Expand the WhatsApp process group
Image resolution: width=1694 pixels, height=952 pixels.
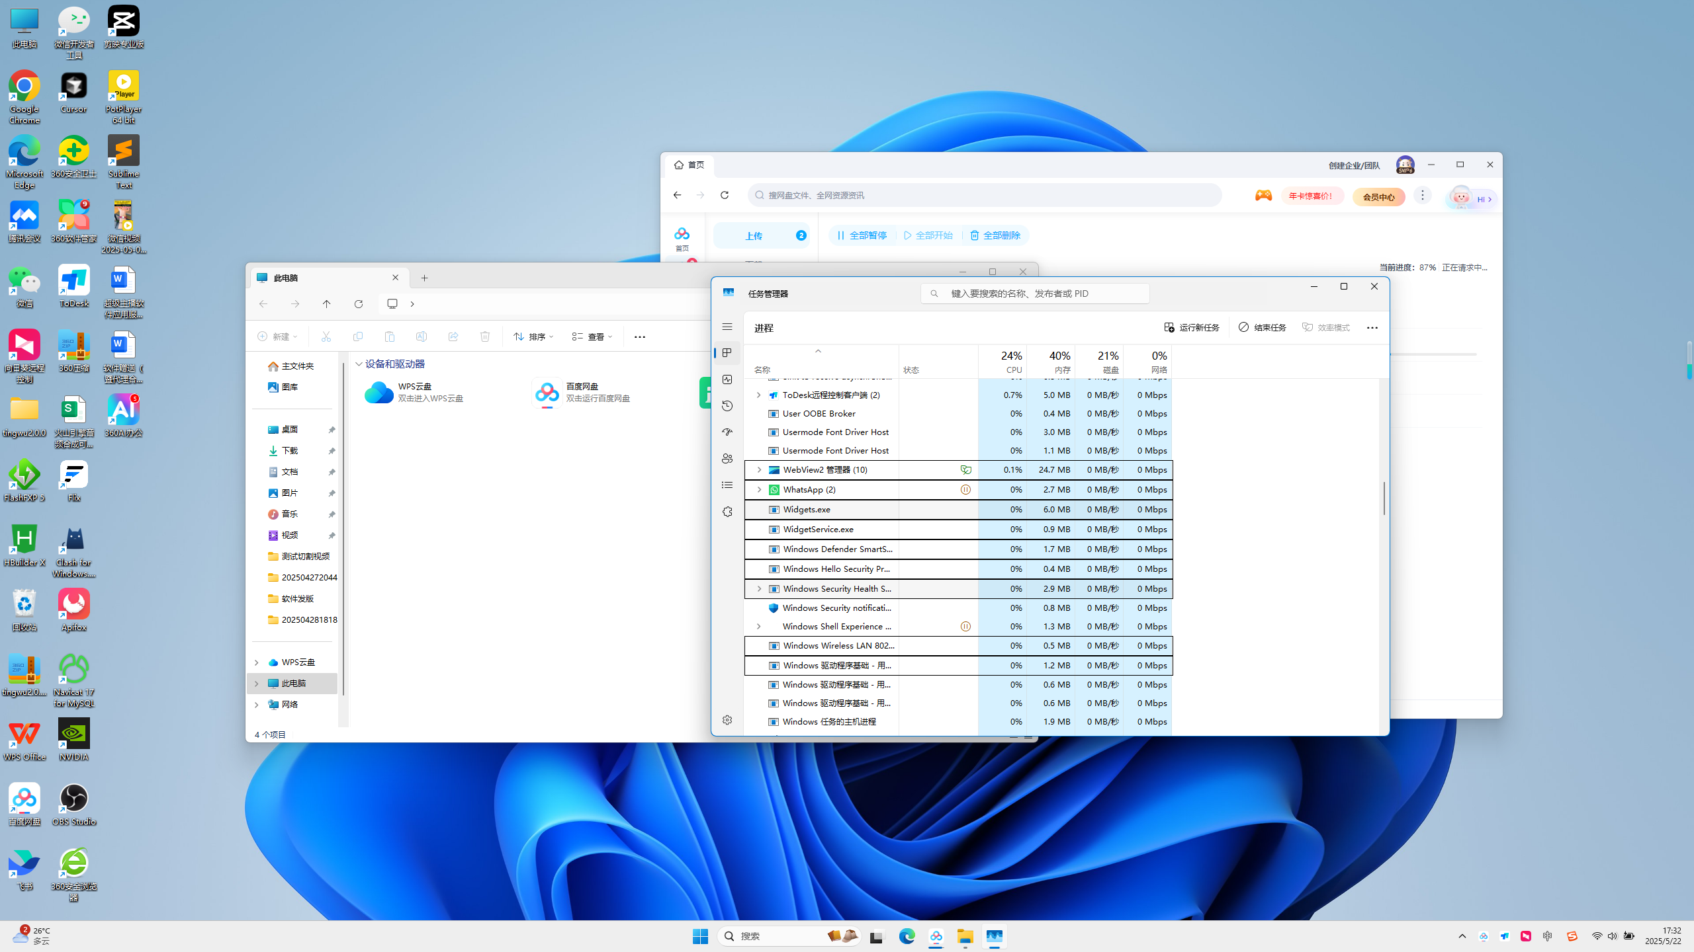click(x=759, y=490)
